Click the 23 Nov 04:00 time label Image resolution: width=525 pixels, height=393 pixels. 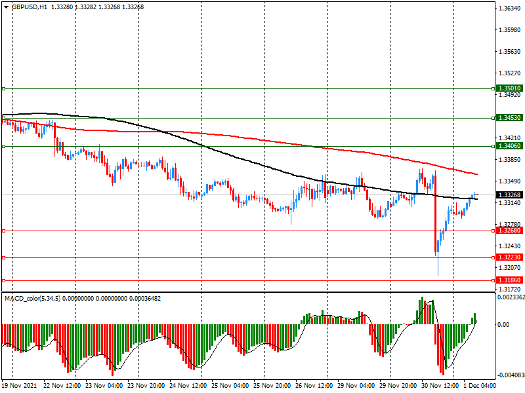tap(104, 386)
